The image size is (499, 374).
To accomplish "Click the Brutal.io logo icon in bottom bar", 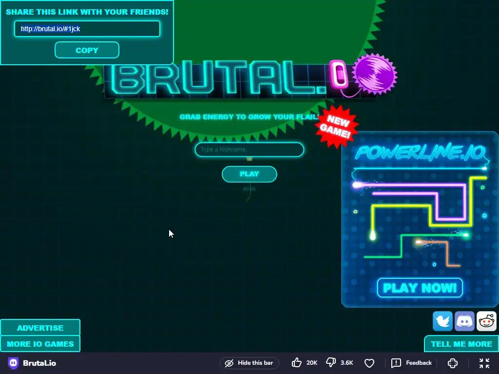I will coord(13,363).
